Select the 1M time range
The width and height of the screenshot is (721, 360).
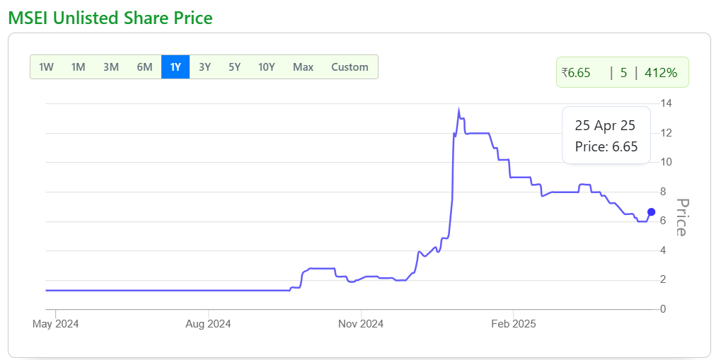coord(78,67)
